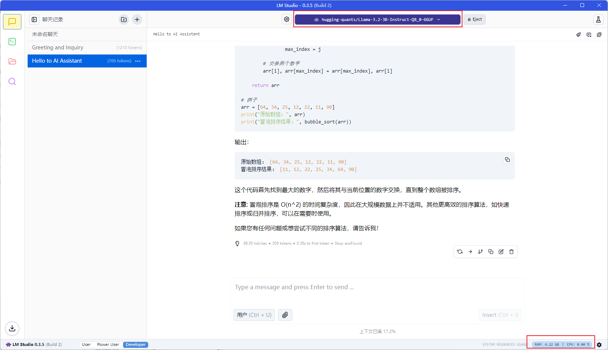Focus the message input field
Image resolution: width=608 pixels, height=350 pixels.
377,287
